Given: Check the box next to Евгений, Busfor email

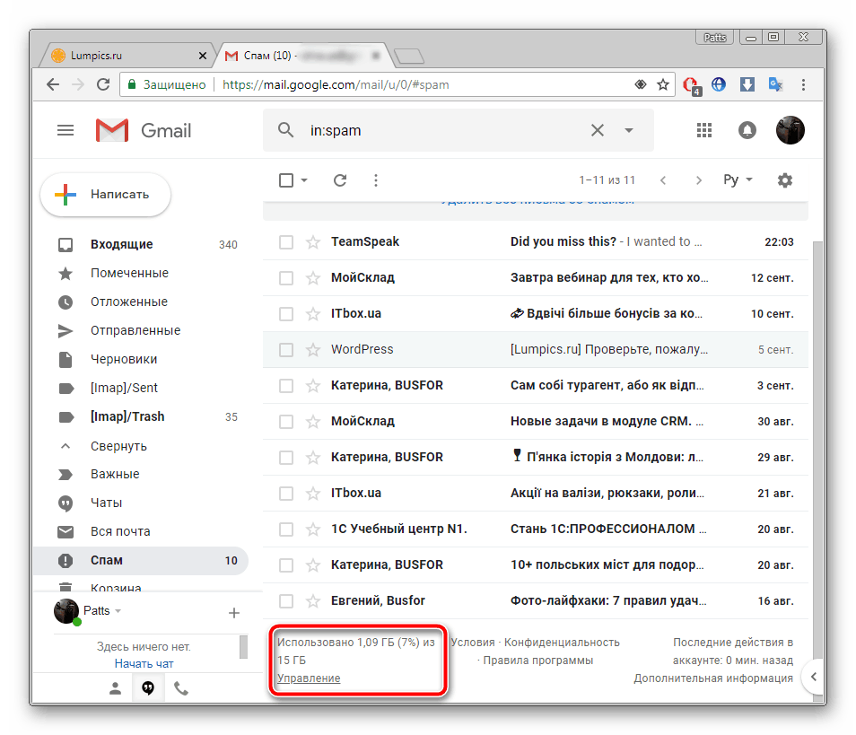Looking at the screenshot, I should point(286,601).
